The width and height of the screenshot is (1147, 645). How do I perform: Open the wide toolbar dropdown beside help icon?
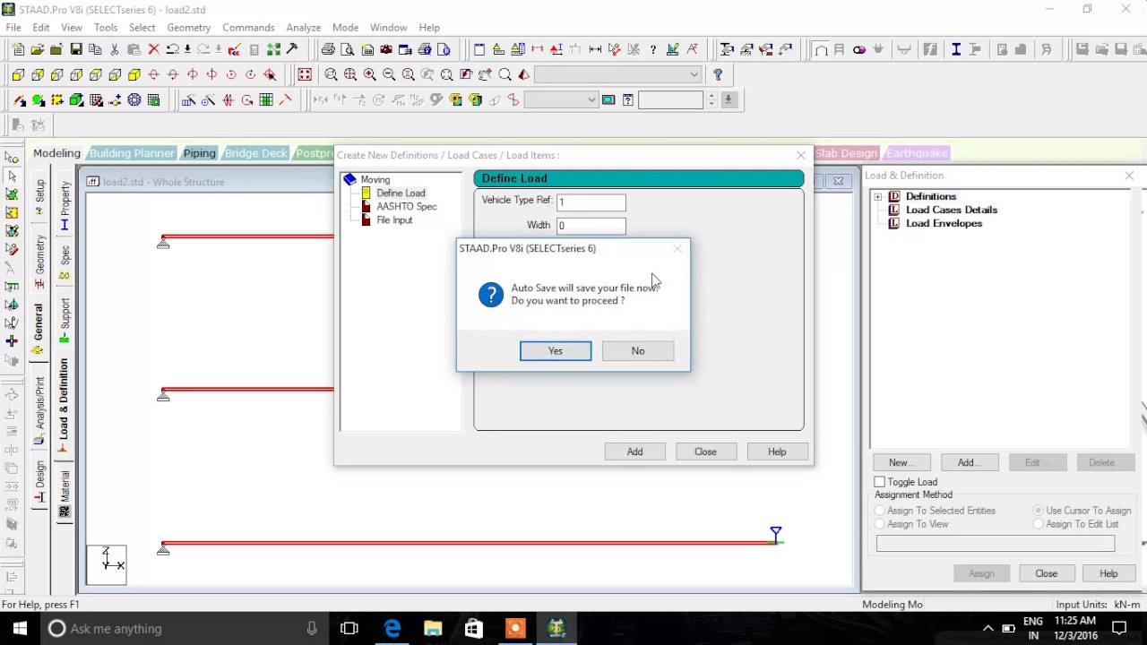[x=618, y=75]
